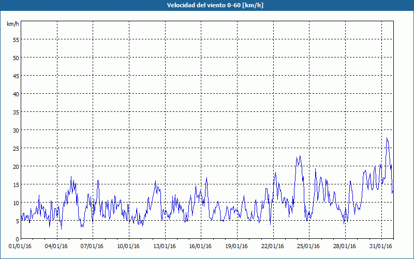Select the y-axis value 50
This screenshot has height=259, width=414.
tap(16, 58)
